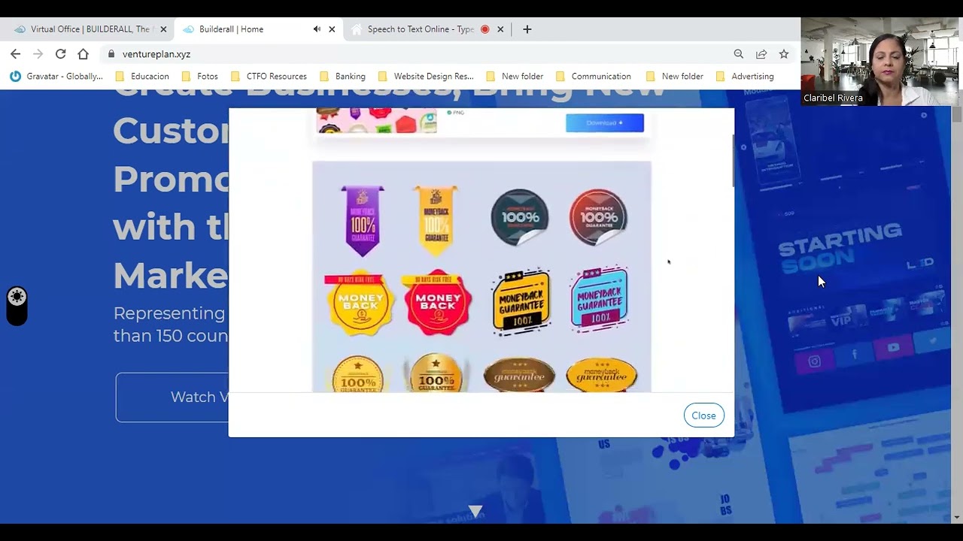The image size is (963, 541).
Task: Click the page's vertical scrollbar thumb
Action: (x=957, y=114)
